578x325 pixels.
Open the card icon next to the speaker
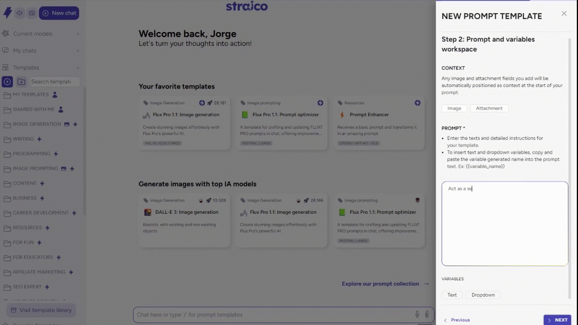click(x=32, y=13)
